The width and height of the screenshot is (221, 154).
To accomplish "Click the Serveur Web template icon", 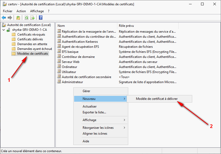I will point(59,62).
